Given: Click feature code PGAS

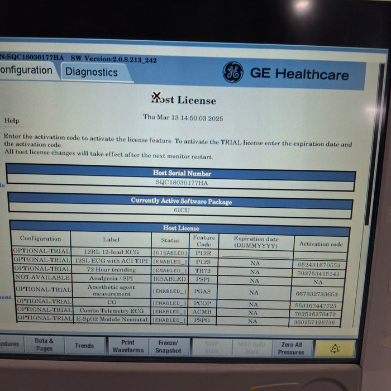Looking at the screenshot, I should tap(202, 291).
